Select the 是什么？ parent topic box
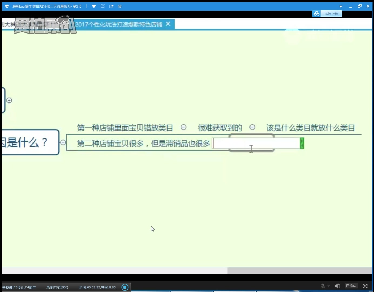Viewport: 374px width, 292px height. click(30, 142)
